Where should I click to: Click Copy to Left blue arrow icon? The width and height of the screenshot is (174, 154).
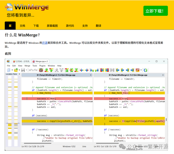coord(86,70)
